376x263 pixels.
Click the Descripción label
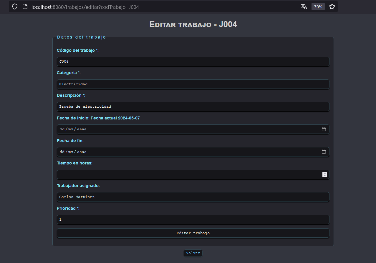pyautogui.click(x=71, y=95)
